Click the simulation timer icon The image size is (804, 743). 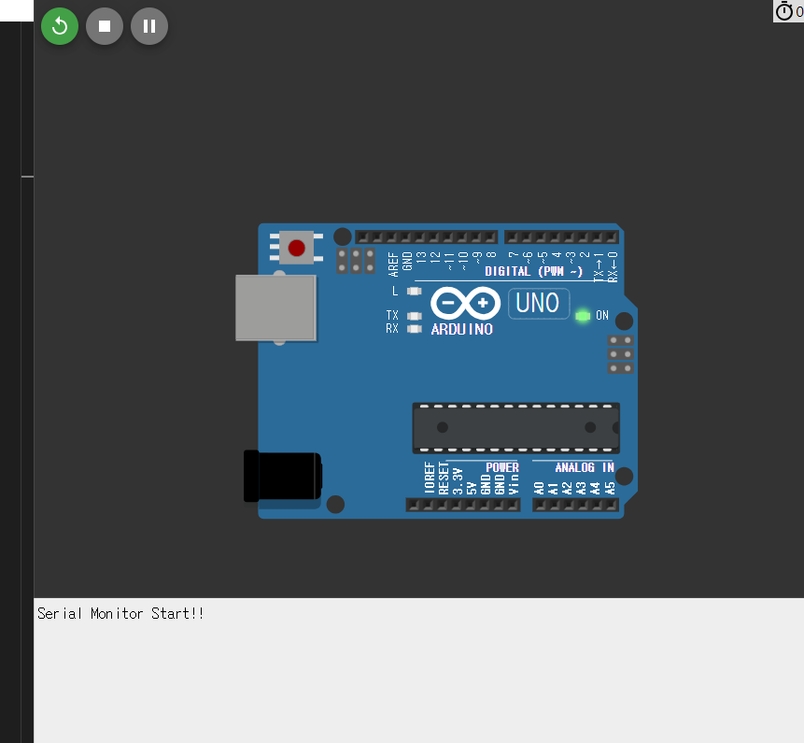pyautogui.click(x=784, y=11)
